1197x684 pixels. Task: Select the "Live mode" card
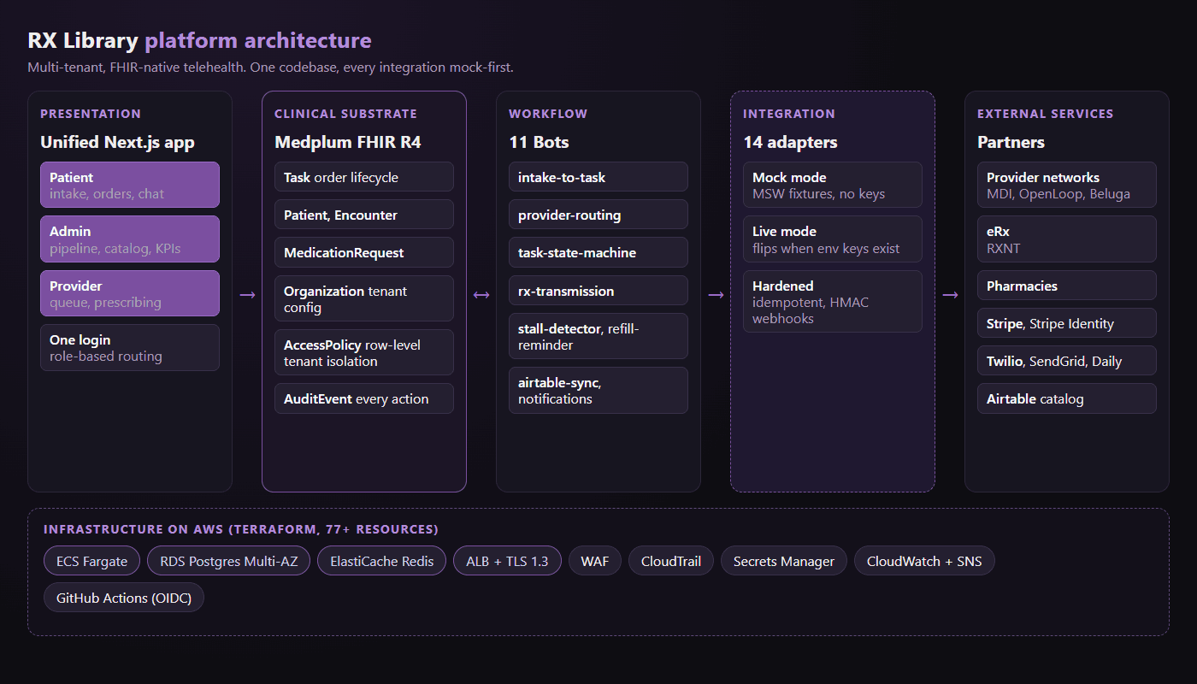pyautogui.click(x=833, y=239)
